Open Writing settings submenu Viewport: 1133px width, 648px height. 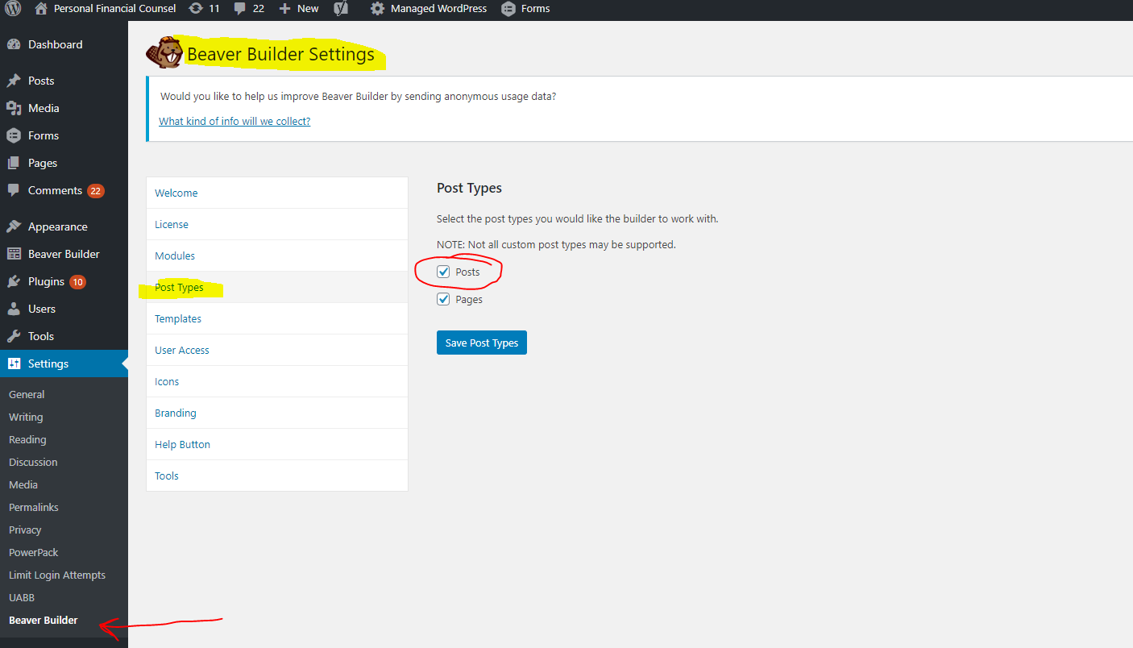(26, 417)
